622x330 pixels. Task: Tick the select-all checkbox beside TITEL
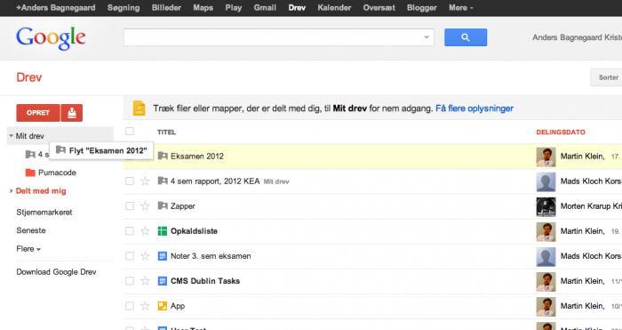pyautogui.click(x=130, y=132)
